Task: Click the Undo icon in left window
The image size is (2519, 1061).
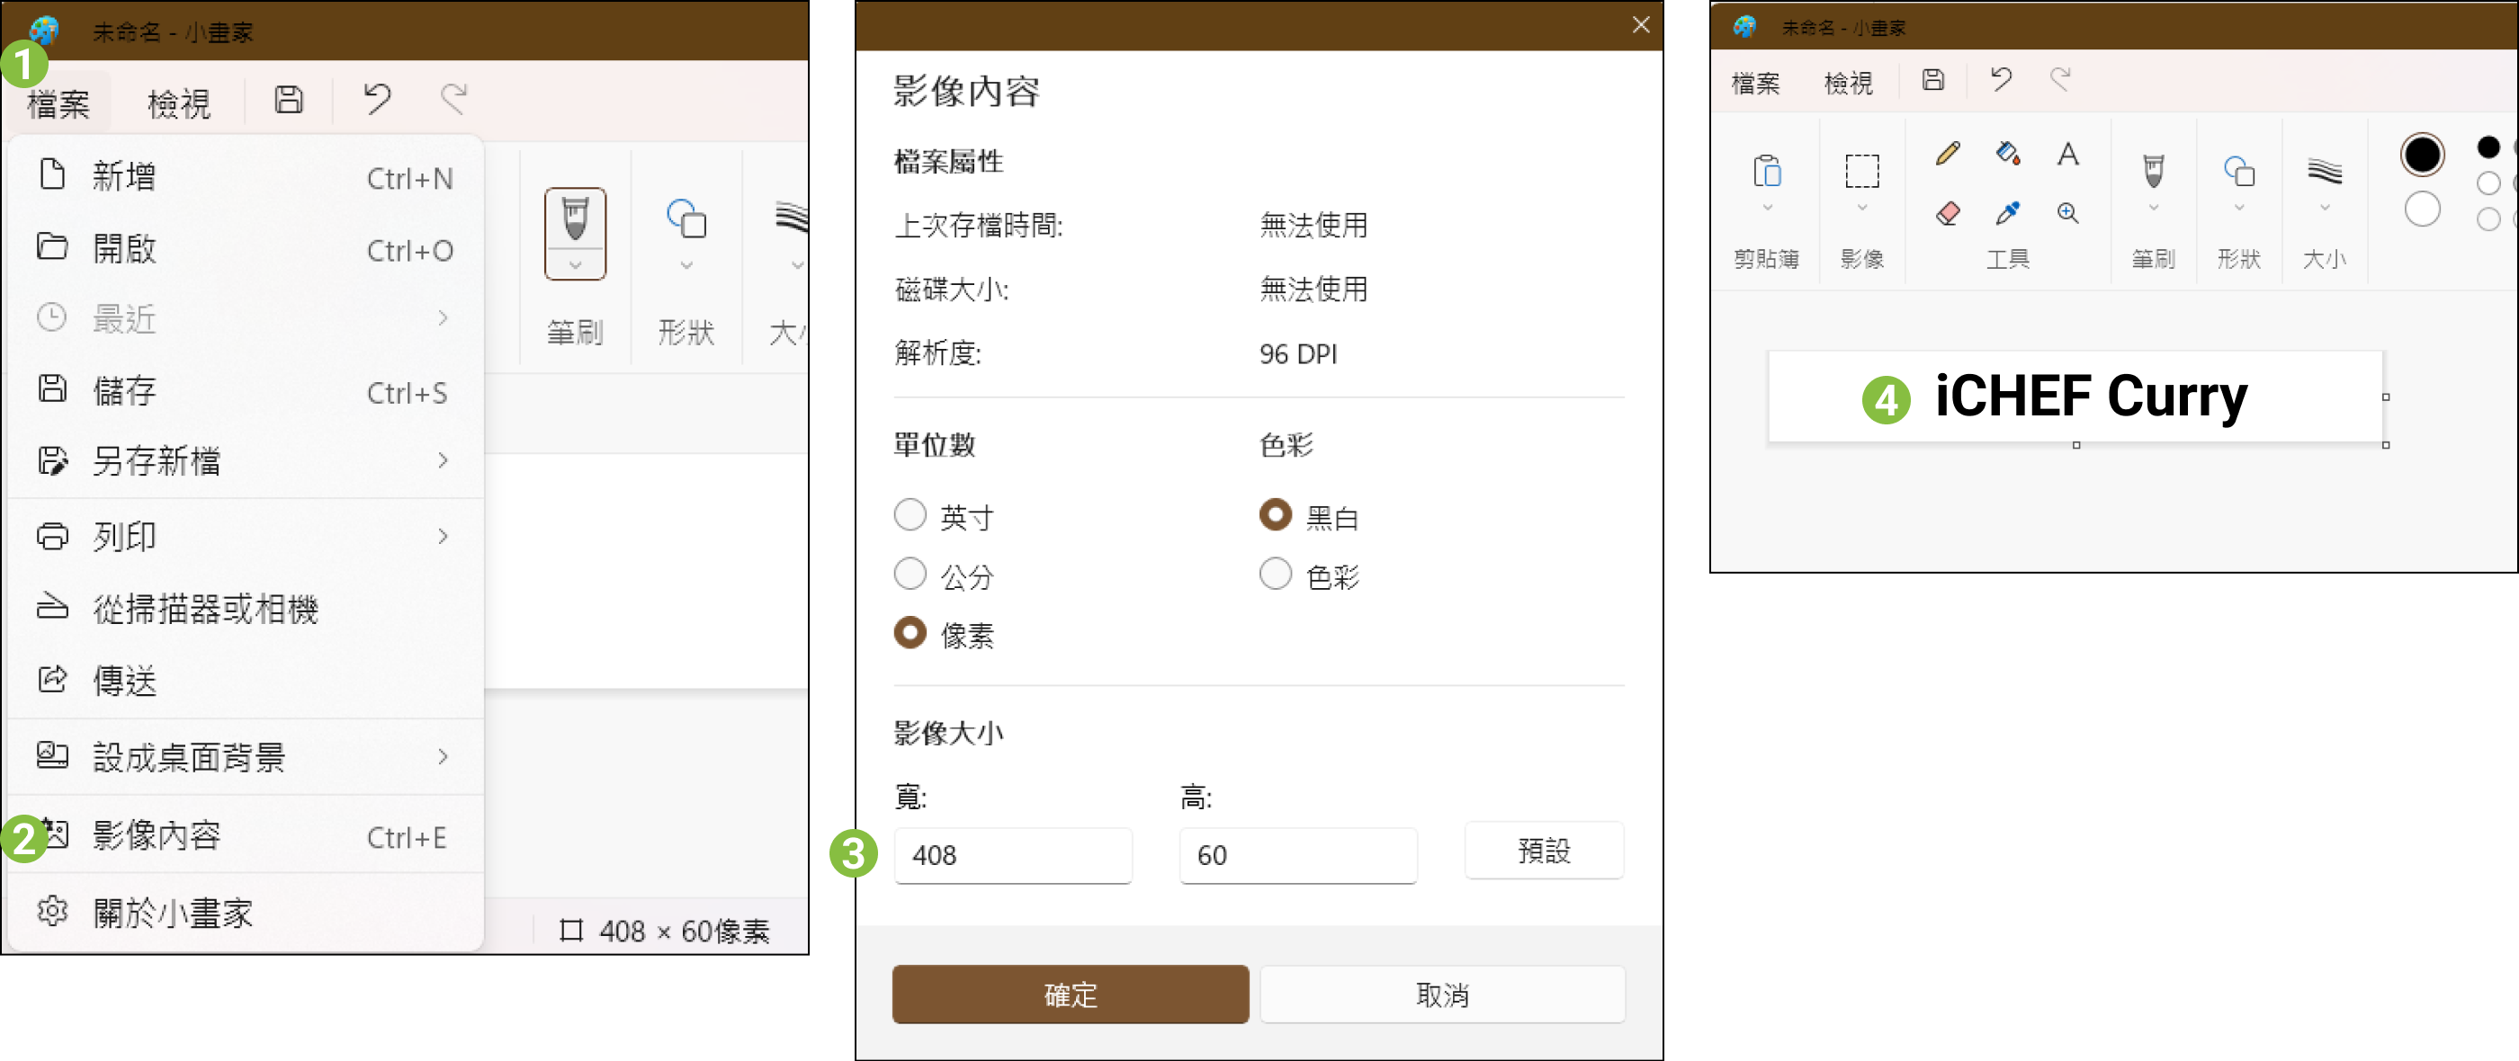Action: point(376,99)
